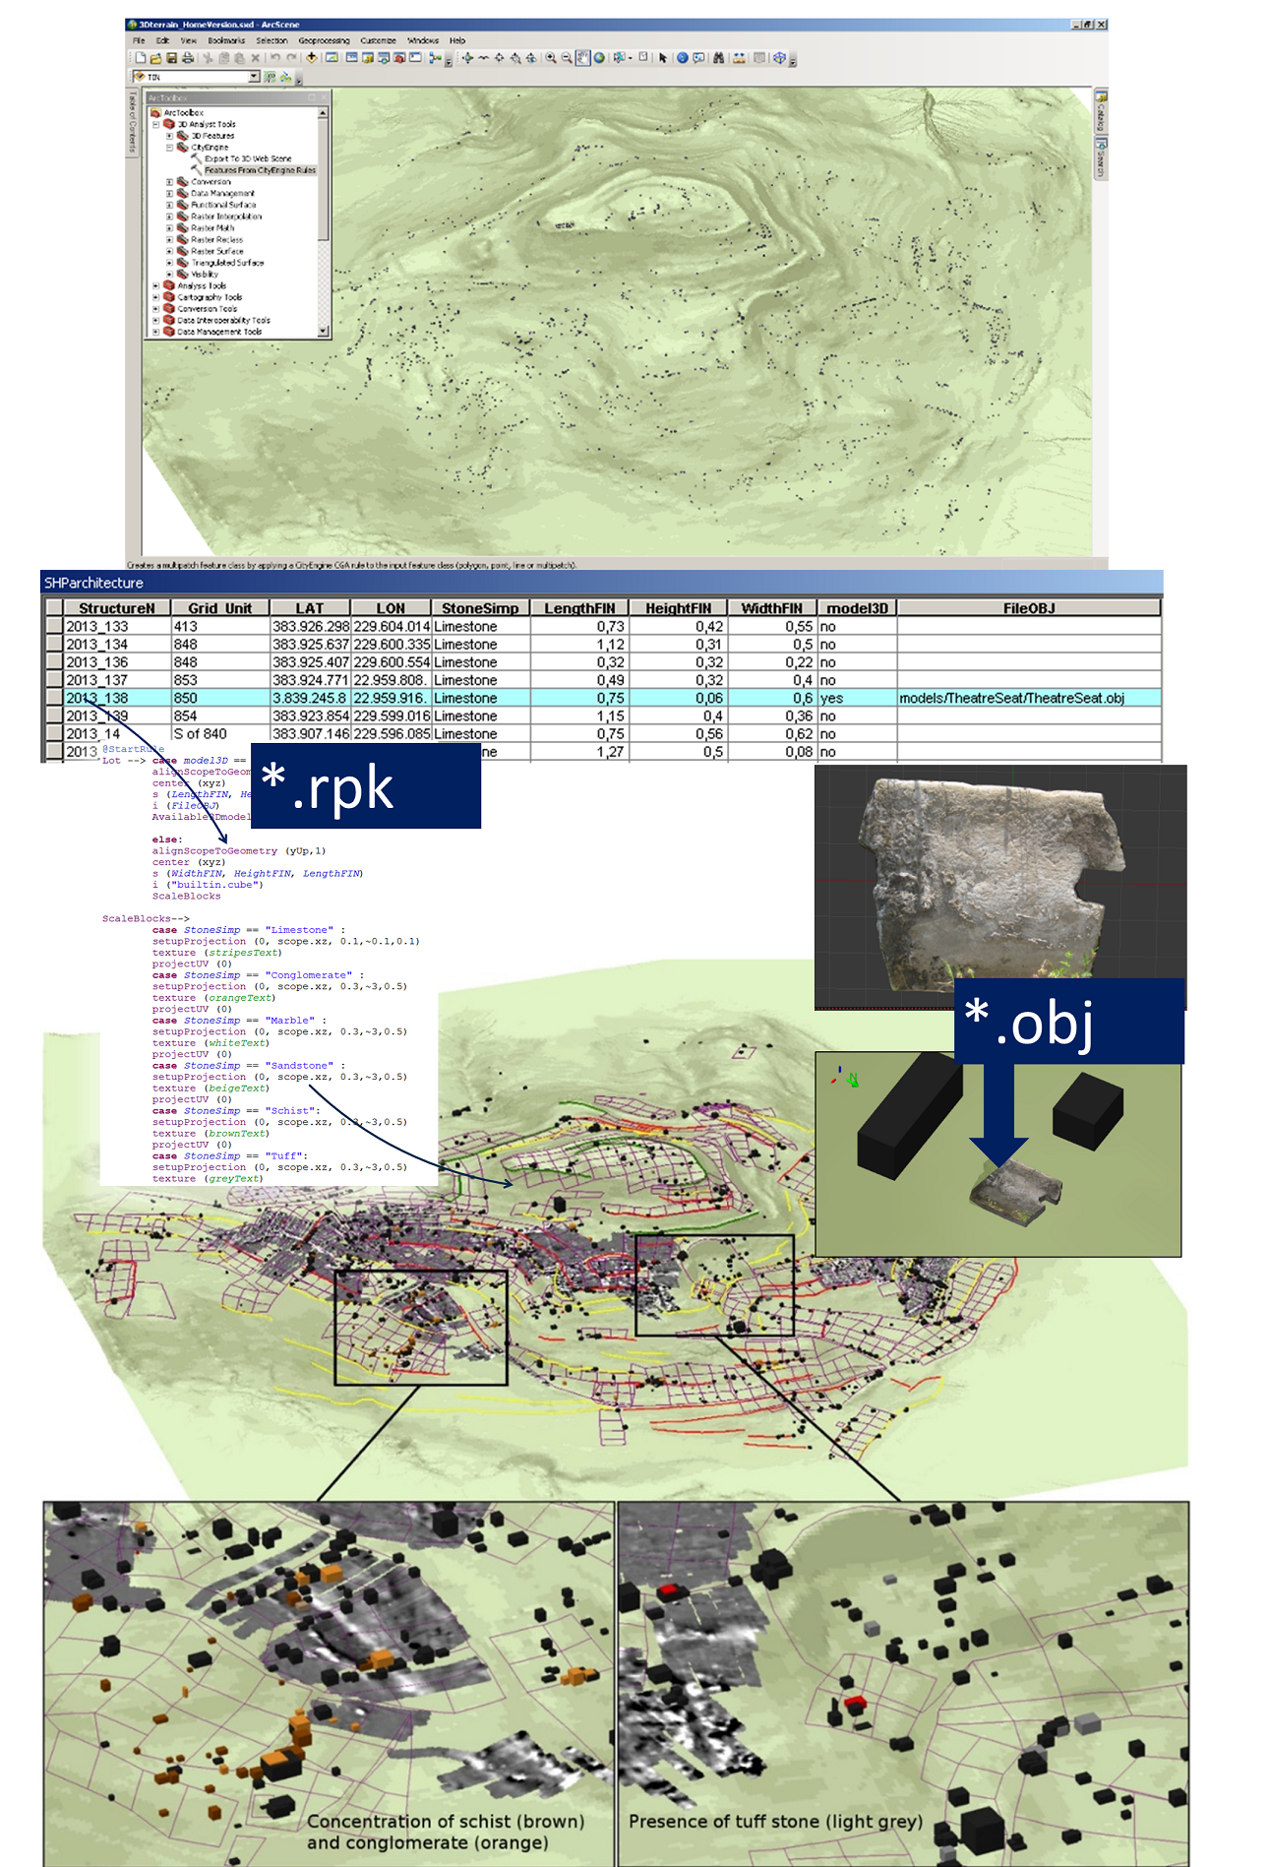This screenshot has height=1867, width=1268.
Task: Expand the Data Interoperability Tools toolbox
Action: click(155, 321)
